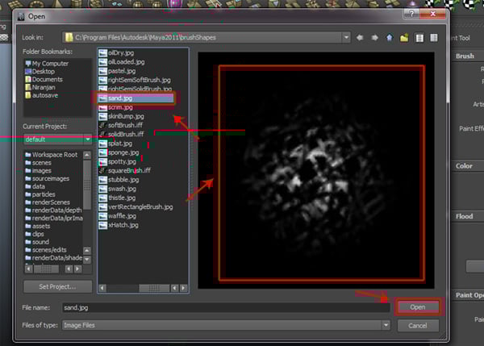The image size is (484, 346).
Task: Open the My Computer bookmark
Action: click(x=51, y=63)
